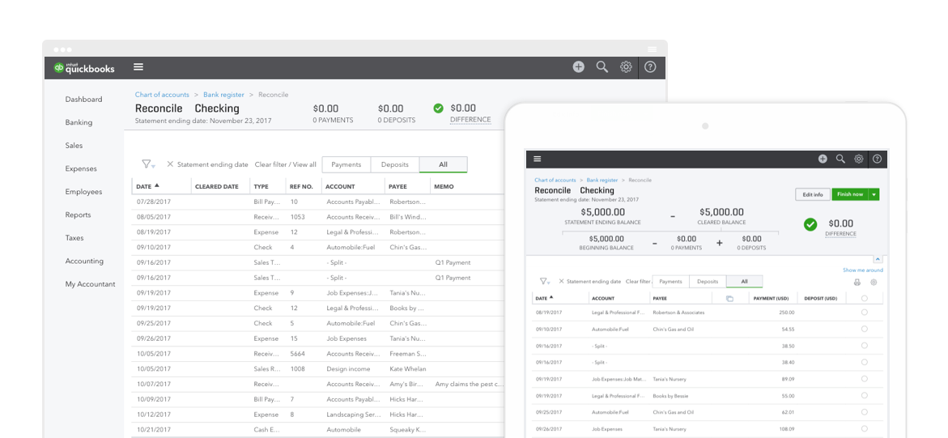Click the help question mark in desktop header
This screenshot has width=948, height=438.
point(650,67)
